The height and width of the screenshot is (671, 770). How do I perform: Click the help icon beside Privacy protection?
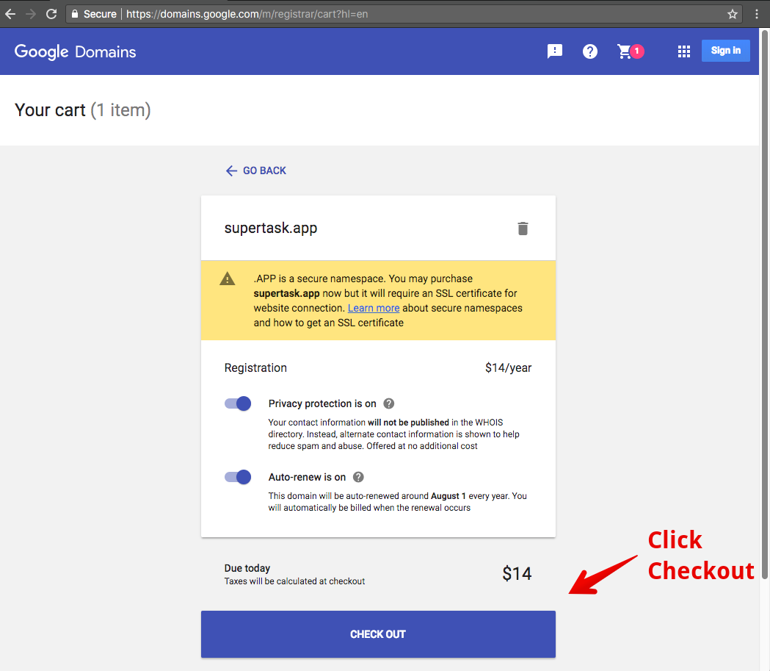388,403
